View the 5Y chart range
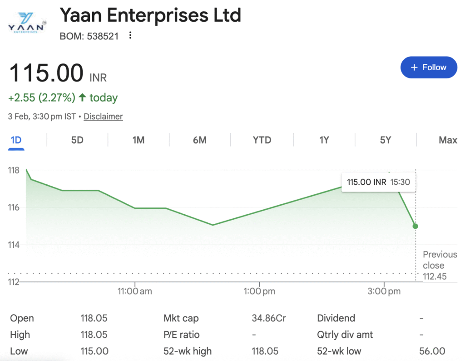Screen dimensions: 465x361 point(385,140)
